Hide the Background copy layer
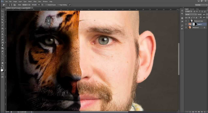Screen dimensions: 208x113 coord(186,21)
